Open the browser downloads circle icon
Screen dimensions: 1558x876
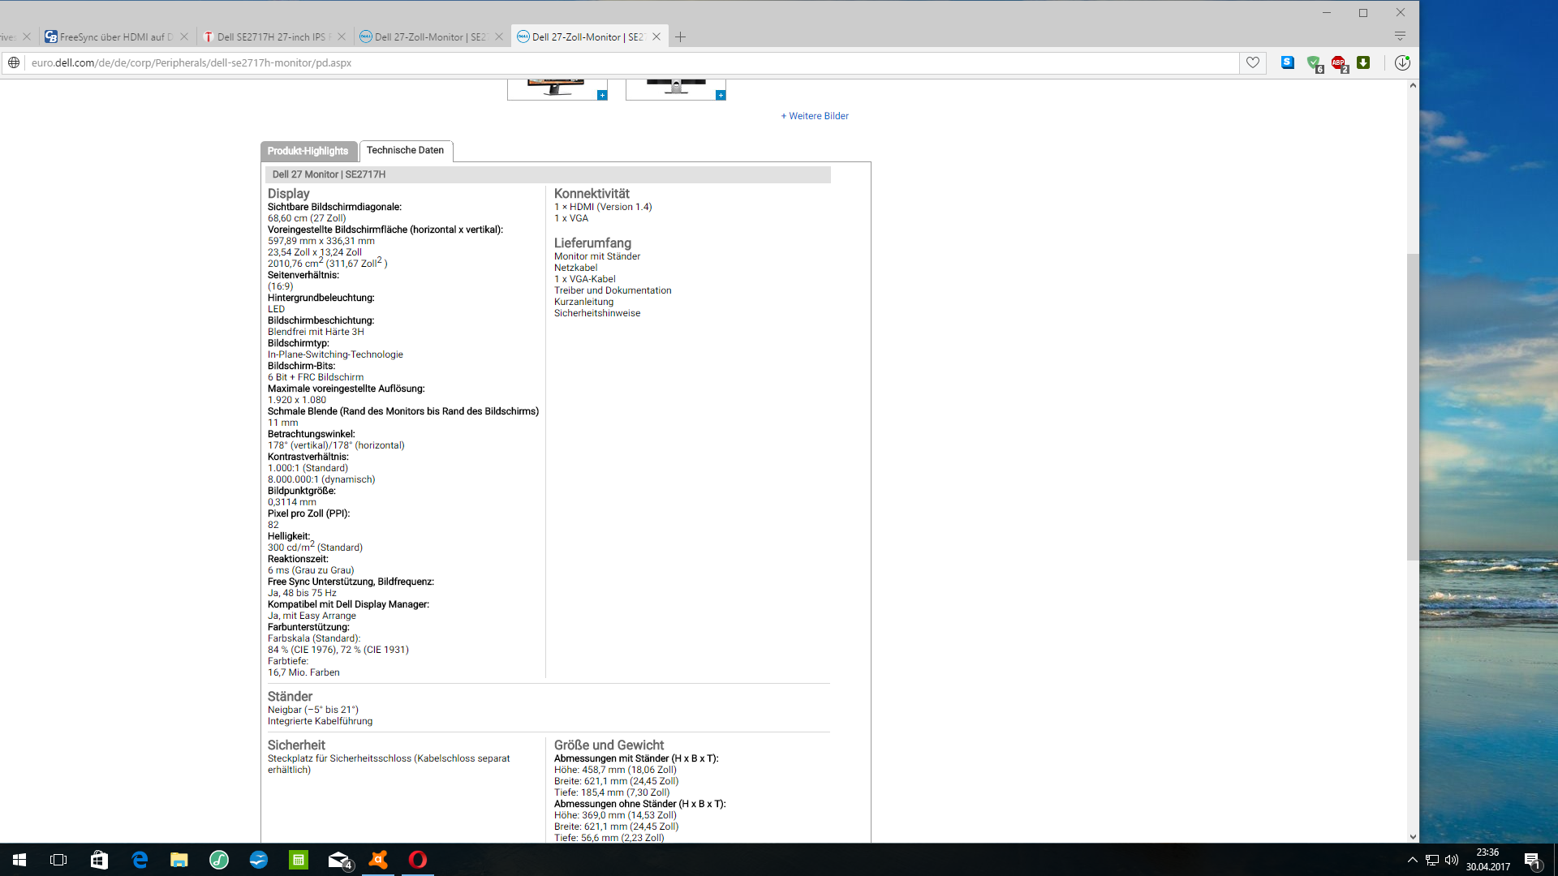click(x=1402, y=62)
